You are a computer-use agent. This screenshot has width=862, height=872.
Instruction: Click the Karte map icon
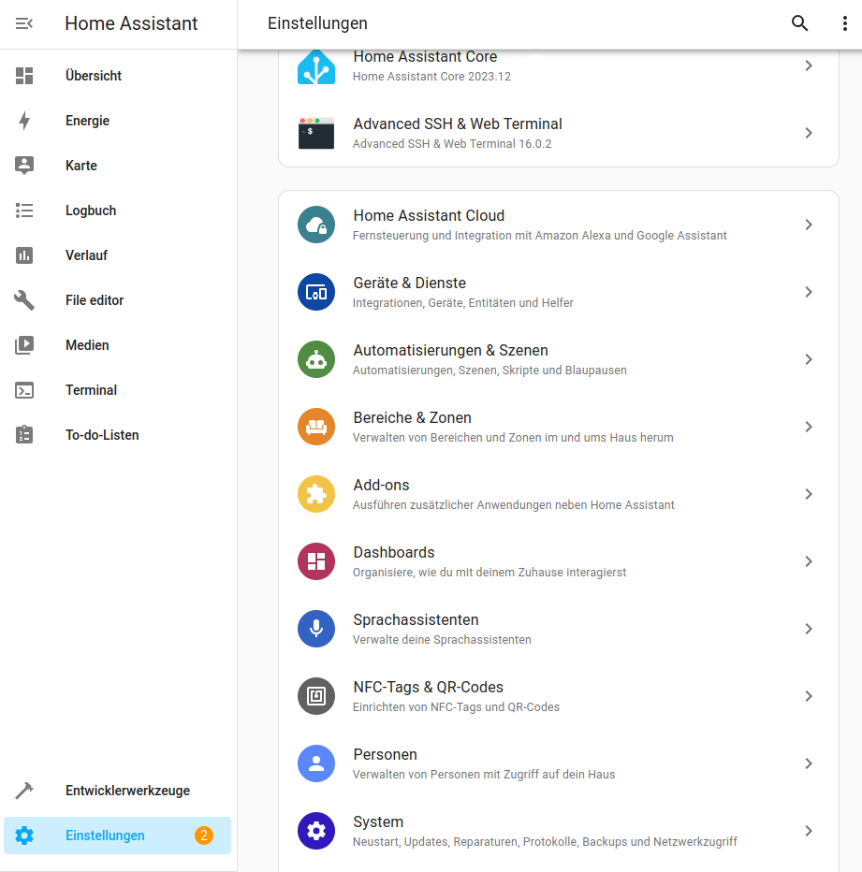point(24,166)
